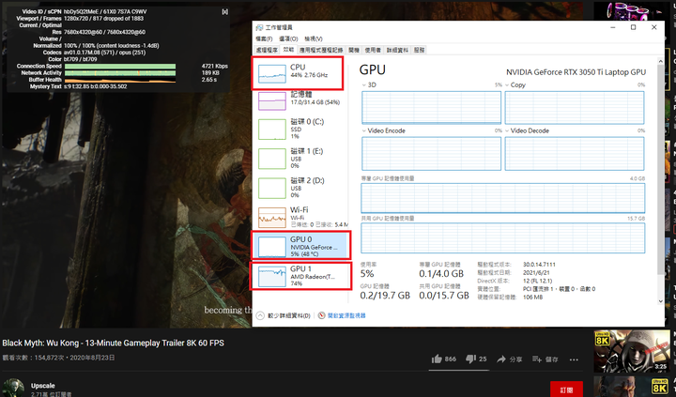Close the YouTube stats for nerds overlay
Image resolution: width=676 pixels, height=397 pixels.
click(224, 11)
